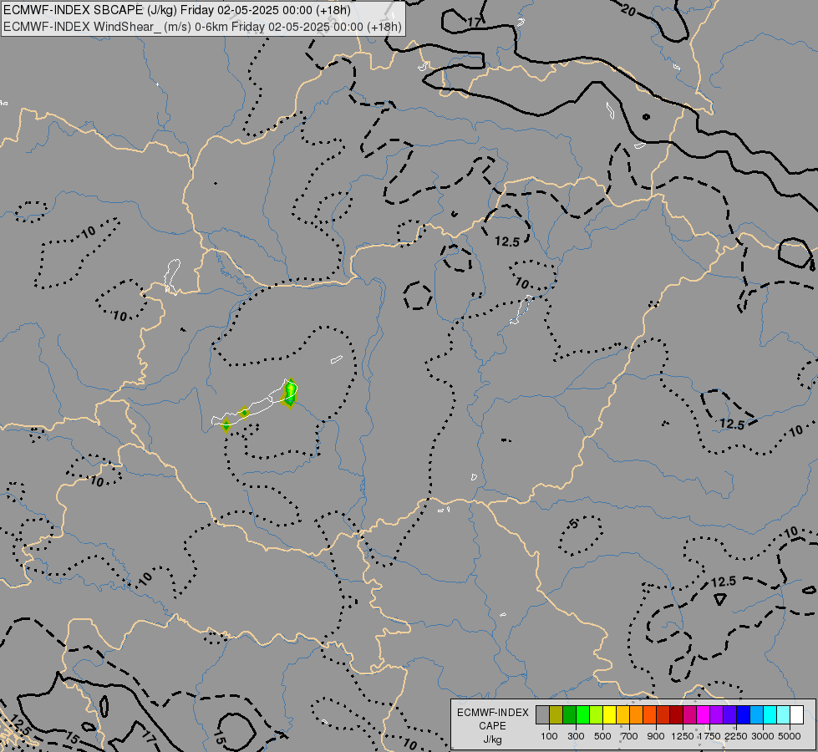Select the bright green legend swatch
Viewport: 818px width, 752px height.
tap(582, 714)
